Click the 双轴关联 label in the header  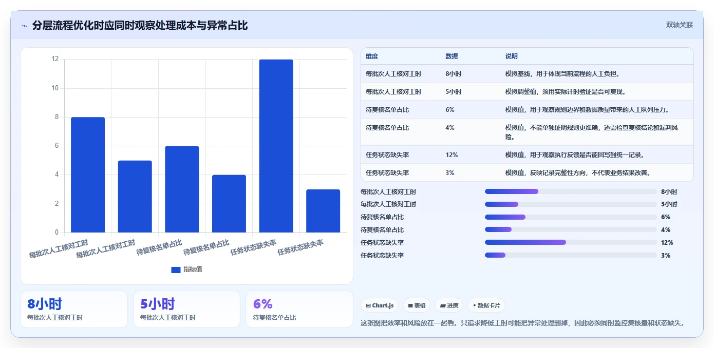[680, 25]
